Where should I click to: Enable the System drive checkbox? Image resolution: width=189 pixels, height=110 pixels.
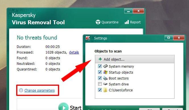tap(100, 84)
